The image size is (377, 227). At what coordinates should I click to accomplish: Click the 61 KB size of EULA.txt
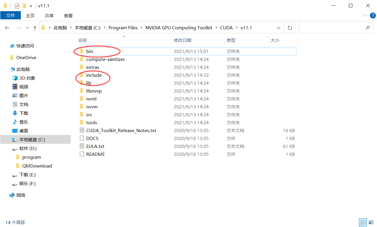click(289, 146)
